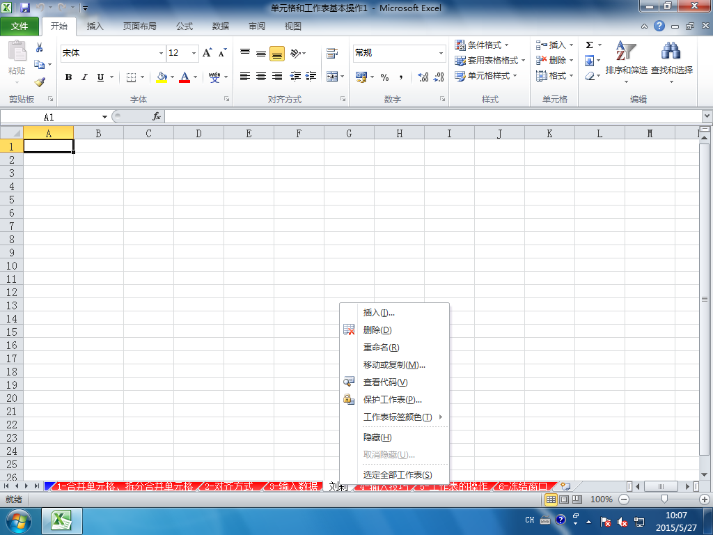Click 条件格式 button in Styles group
The height and width of the screenshot is (535, 713).
tap(482, 45)
